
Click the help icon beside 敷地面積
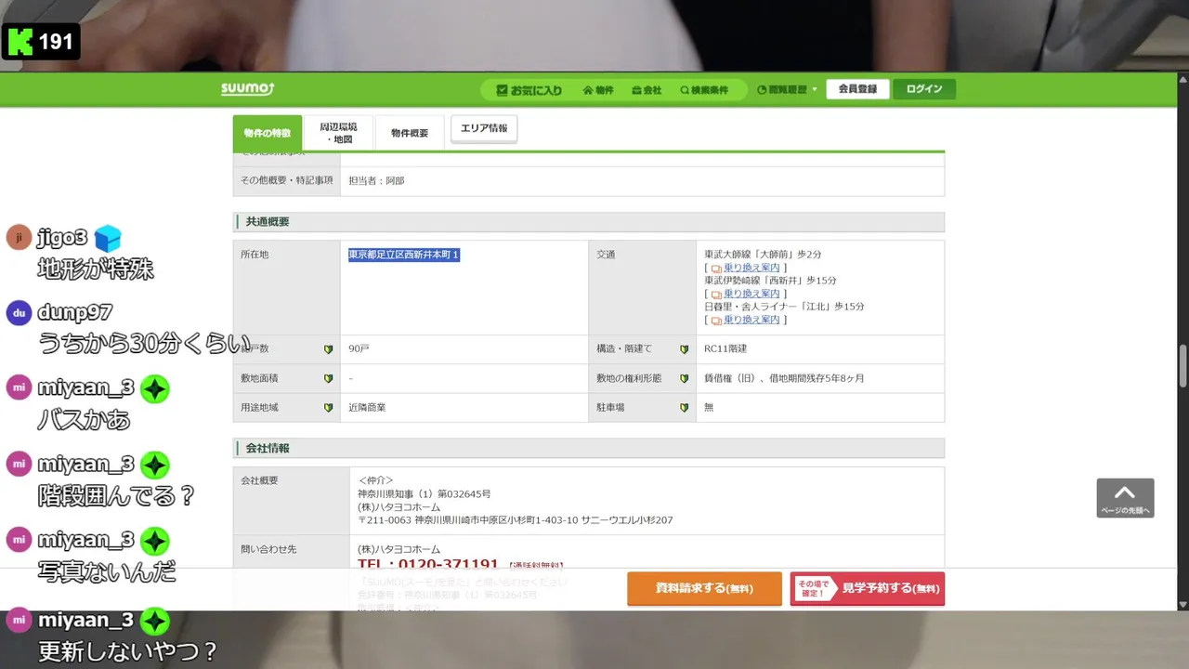[328, 379]
